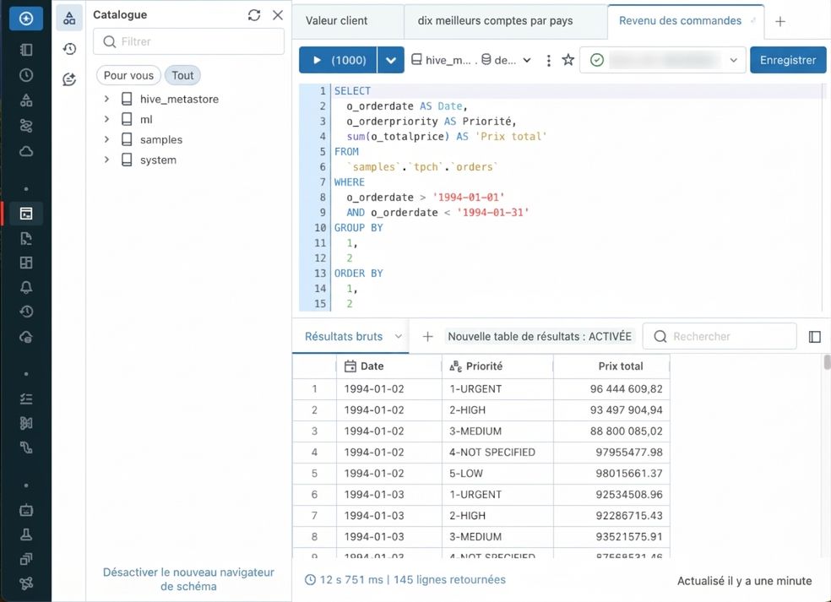Open Experiments flask icon in sidebar
The width and height of the screenshot is (831, 602).
tap(26, 534)
